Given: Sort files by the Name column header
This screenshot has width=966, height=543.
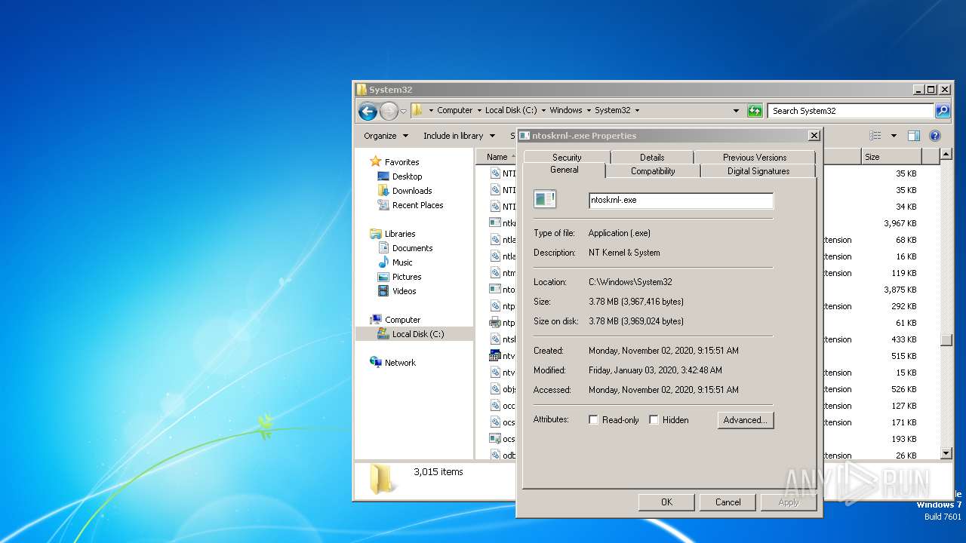Looking at the screenshot, I should click(x=497, y=157).
